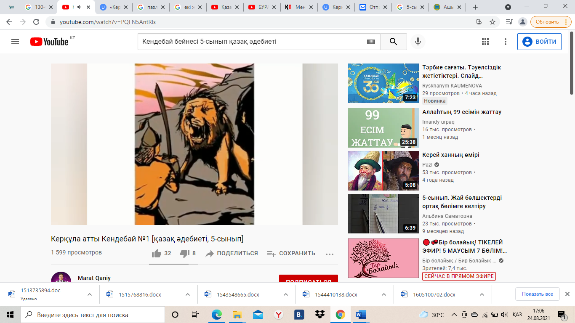
Task: Expand options for 1544410138.docx download
Action: (x=384, y=294)
